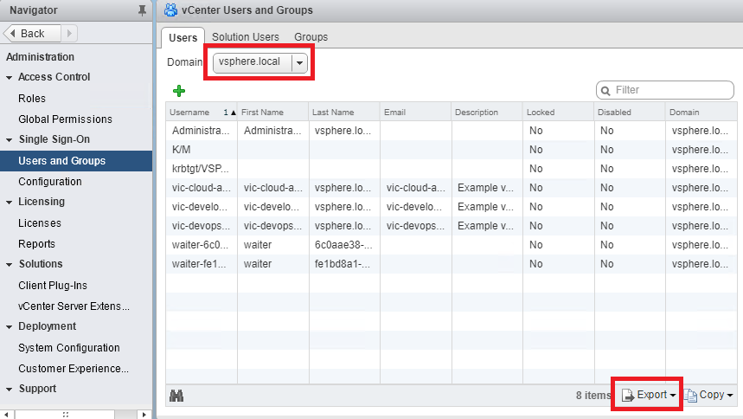Sort by the Last Name column header
743x419 pixels.
[344, 112]
